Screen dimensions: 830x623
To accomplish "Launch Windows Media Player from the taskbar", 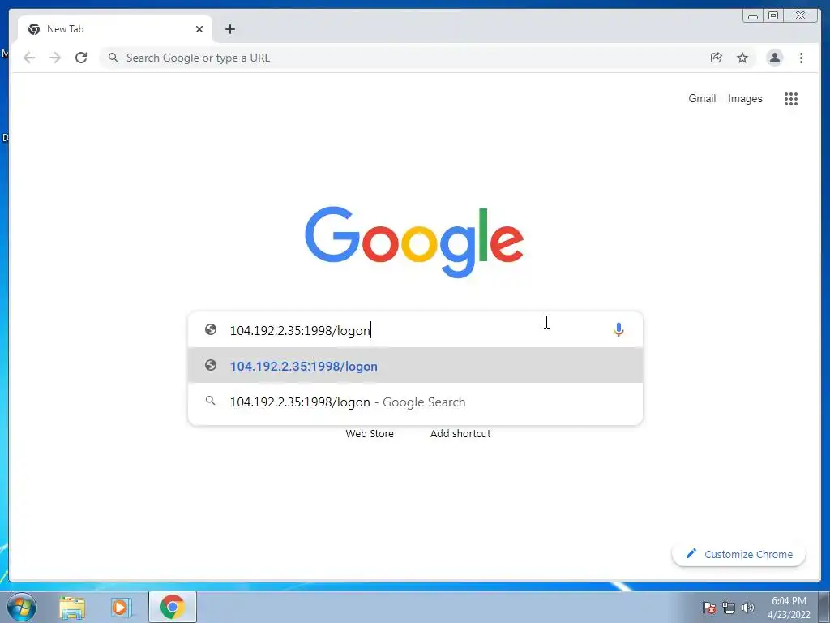I will click(x=122, y=608).
